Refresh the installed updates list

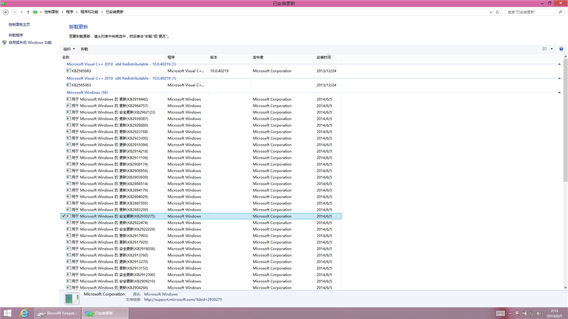point(498,12)
